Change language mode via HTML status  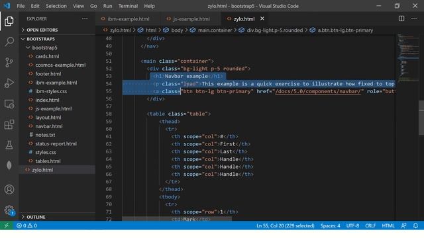click(388, 225)
